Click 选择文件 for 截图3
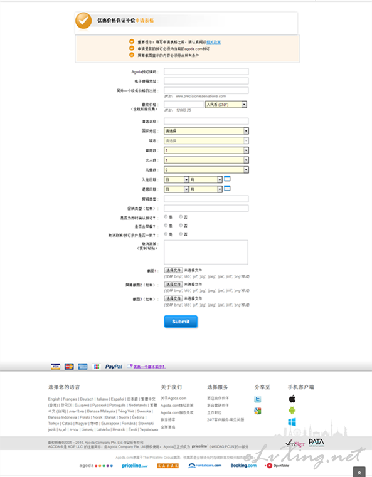 click(x=174, y=298)
